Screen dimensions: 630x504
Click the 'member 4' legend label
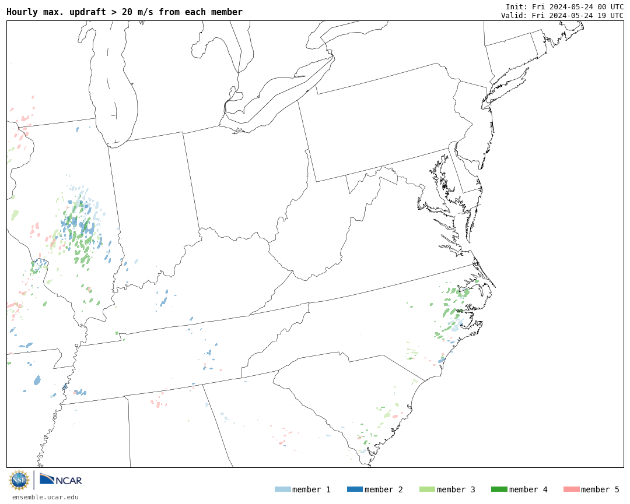[528, 489]
